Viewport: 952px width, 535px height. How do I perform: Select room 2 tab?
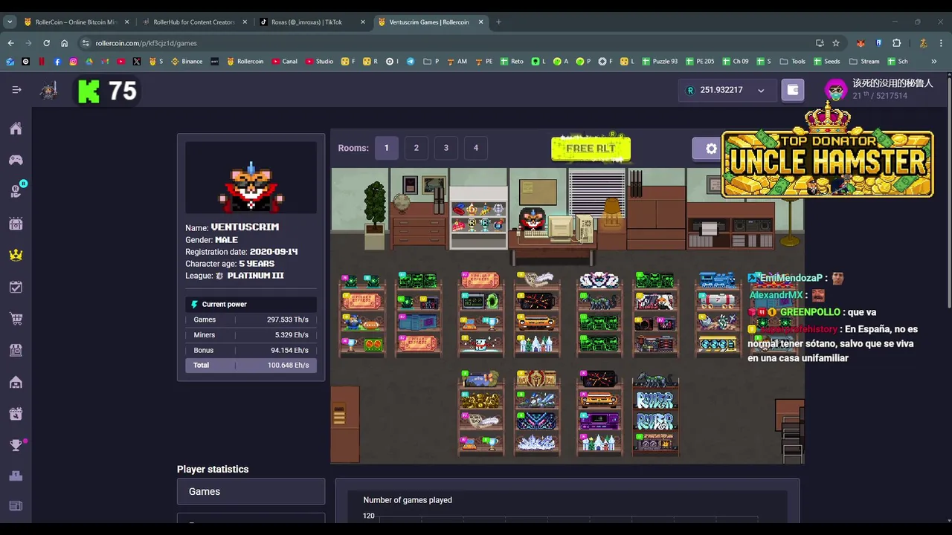pos(416,148)
